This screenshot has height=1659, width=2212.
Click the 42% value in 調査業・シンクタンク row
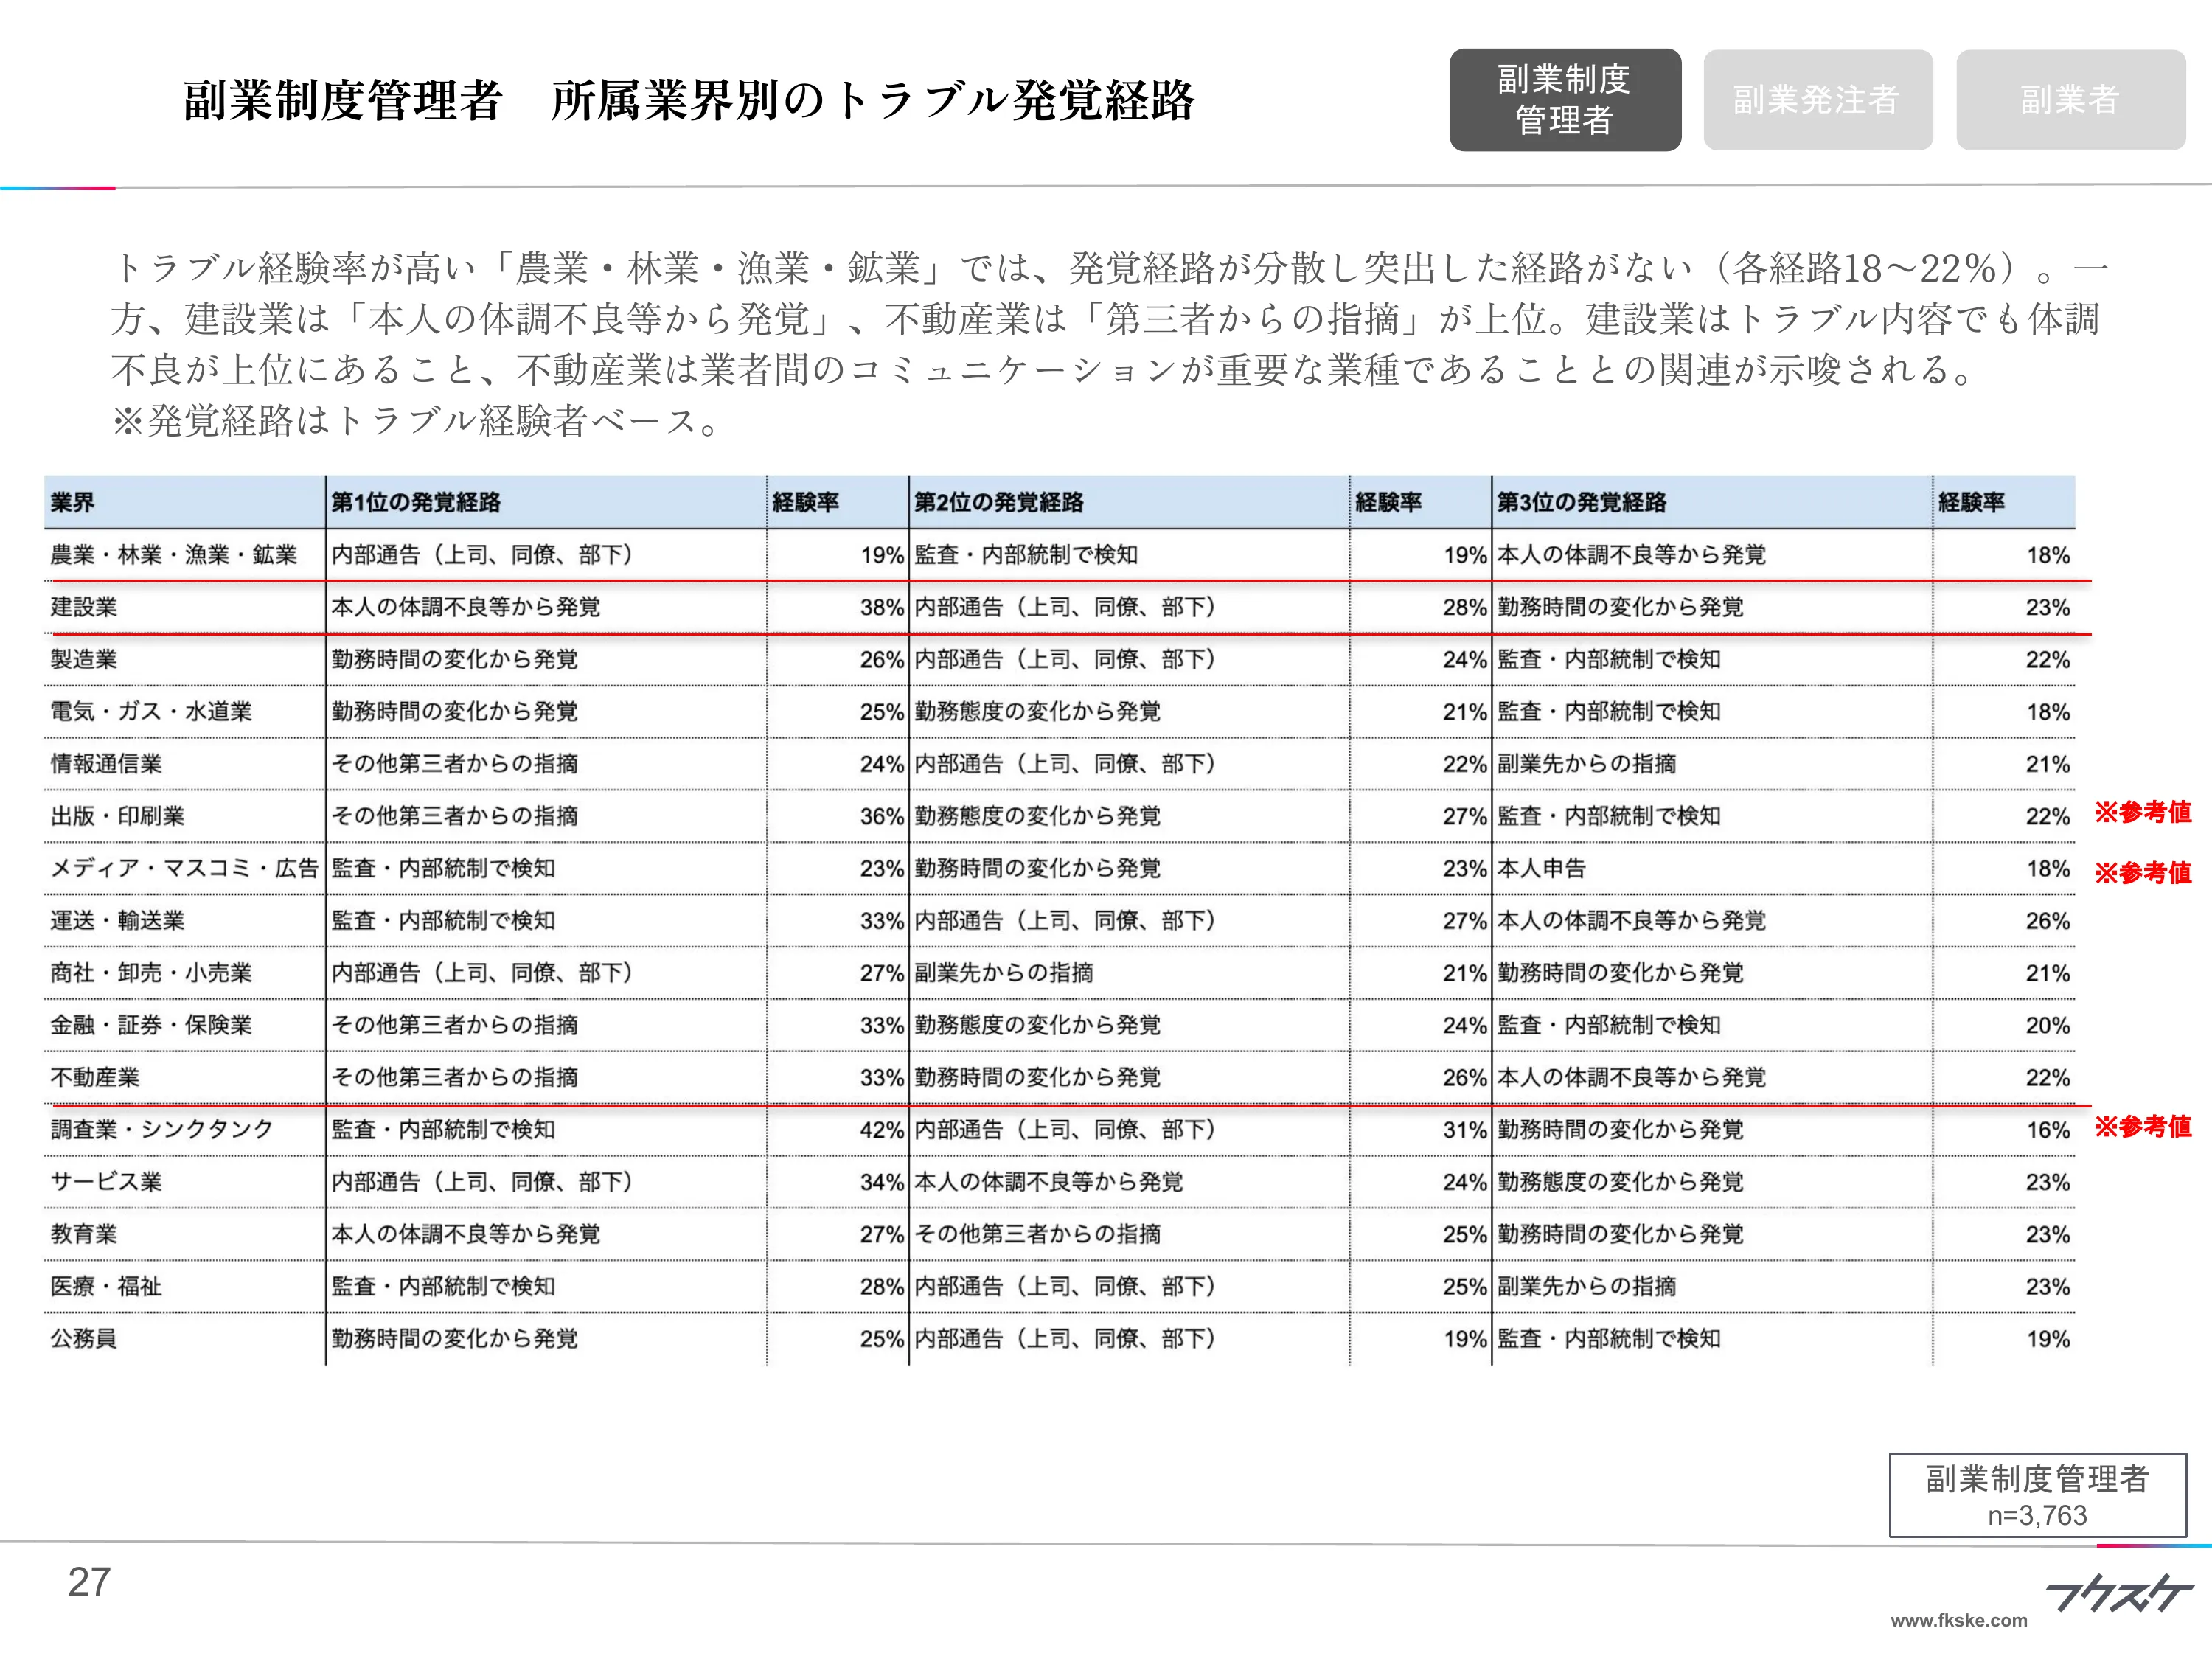click(x=882, y=1130)
